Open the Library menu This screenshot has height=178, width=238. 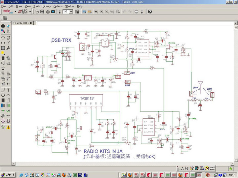coord(47,6)
